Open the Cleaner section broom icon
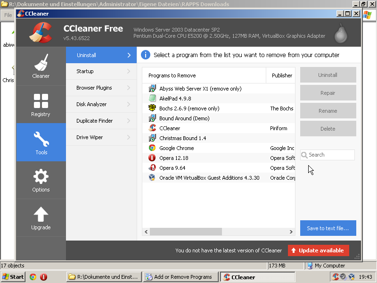This screenshot has width=377, height=283. [41, 62]
